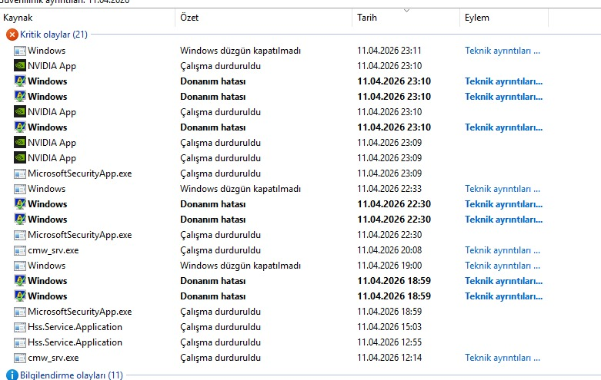Screen dimensions: 601x380
Task: Click the sort arrow above the Tarih column
Action: coord(406,11)
